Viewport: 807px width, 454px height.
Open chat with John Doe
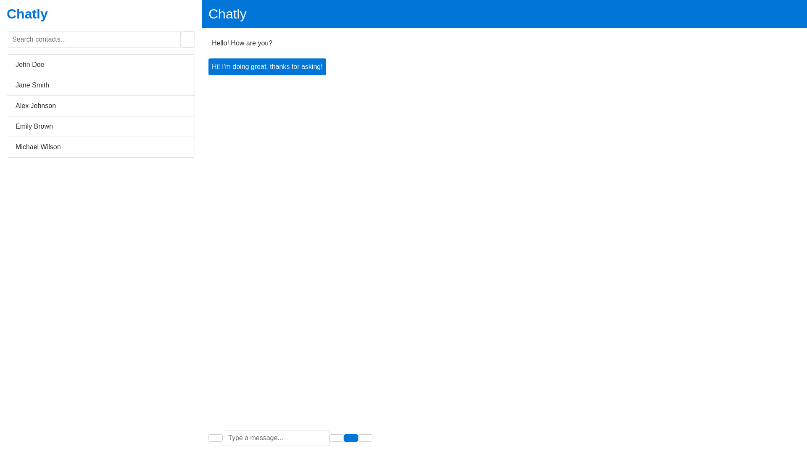(x=101, y=65)
